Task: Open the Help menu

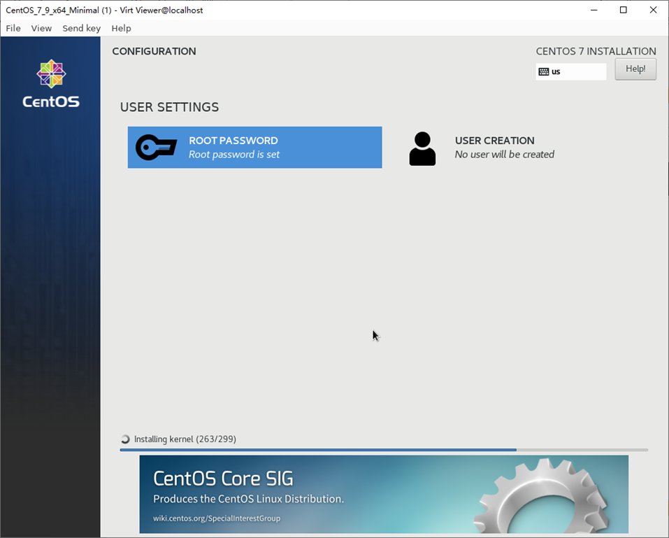Action: (x=121, y=28)
